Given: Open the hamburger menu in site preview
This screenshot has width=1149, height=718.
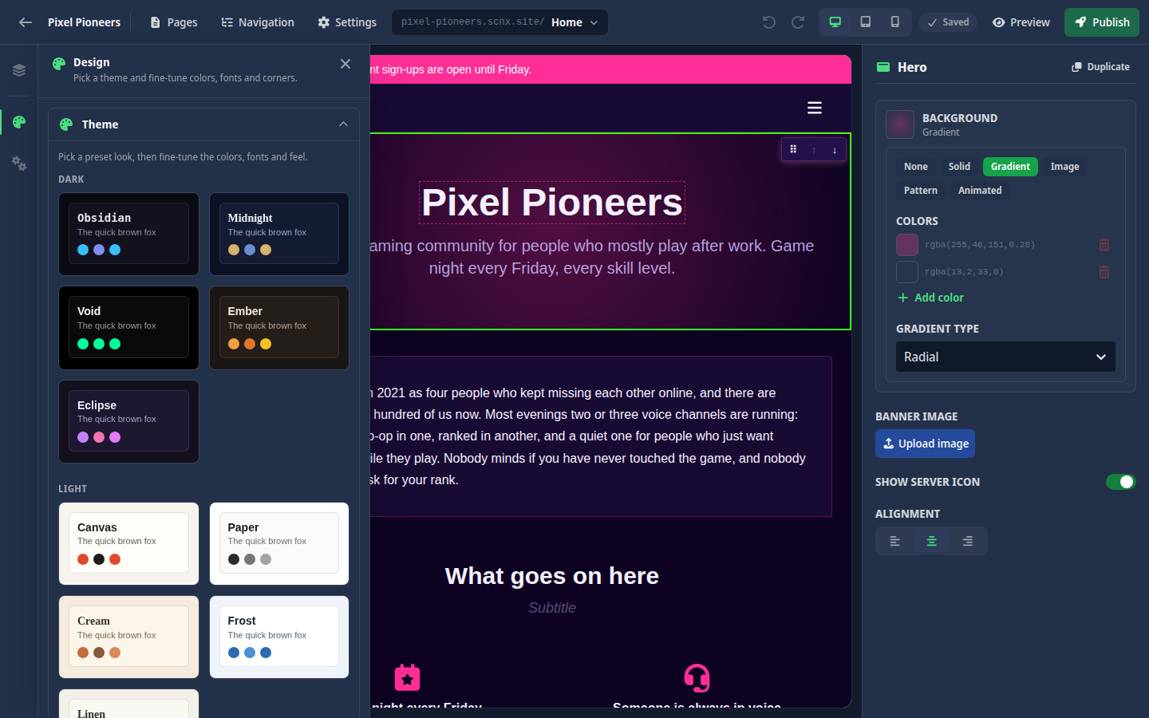Looking at the screenshot, I should click(x=815, y=108).
